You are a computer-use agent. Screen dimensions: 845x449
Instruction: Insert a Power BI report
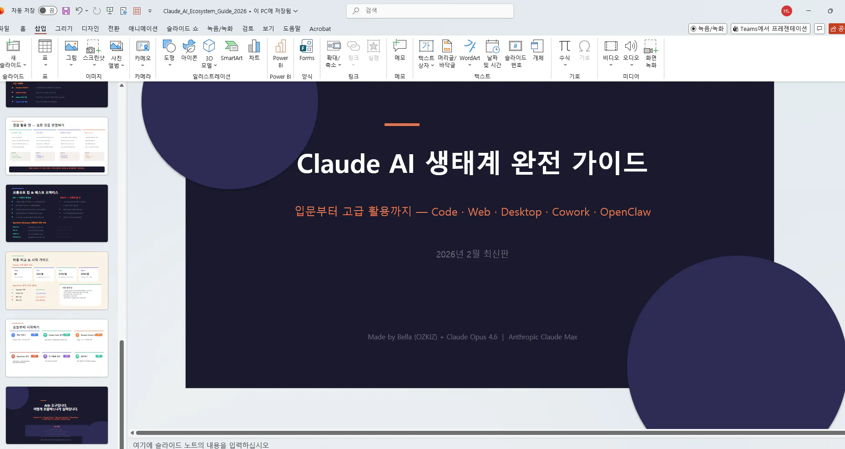click(x=281, y=54)
